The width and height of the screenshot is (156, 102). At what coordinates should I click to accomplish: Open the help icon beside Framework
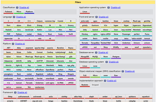tap(15, 93)
